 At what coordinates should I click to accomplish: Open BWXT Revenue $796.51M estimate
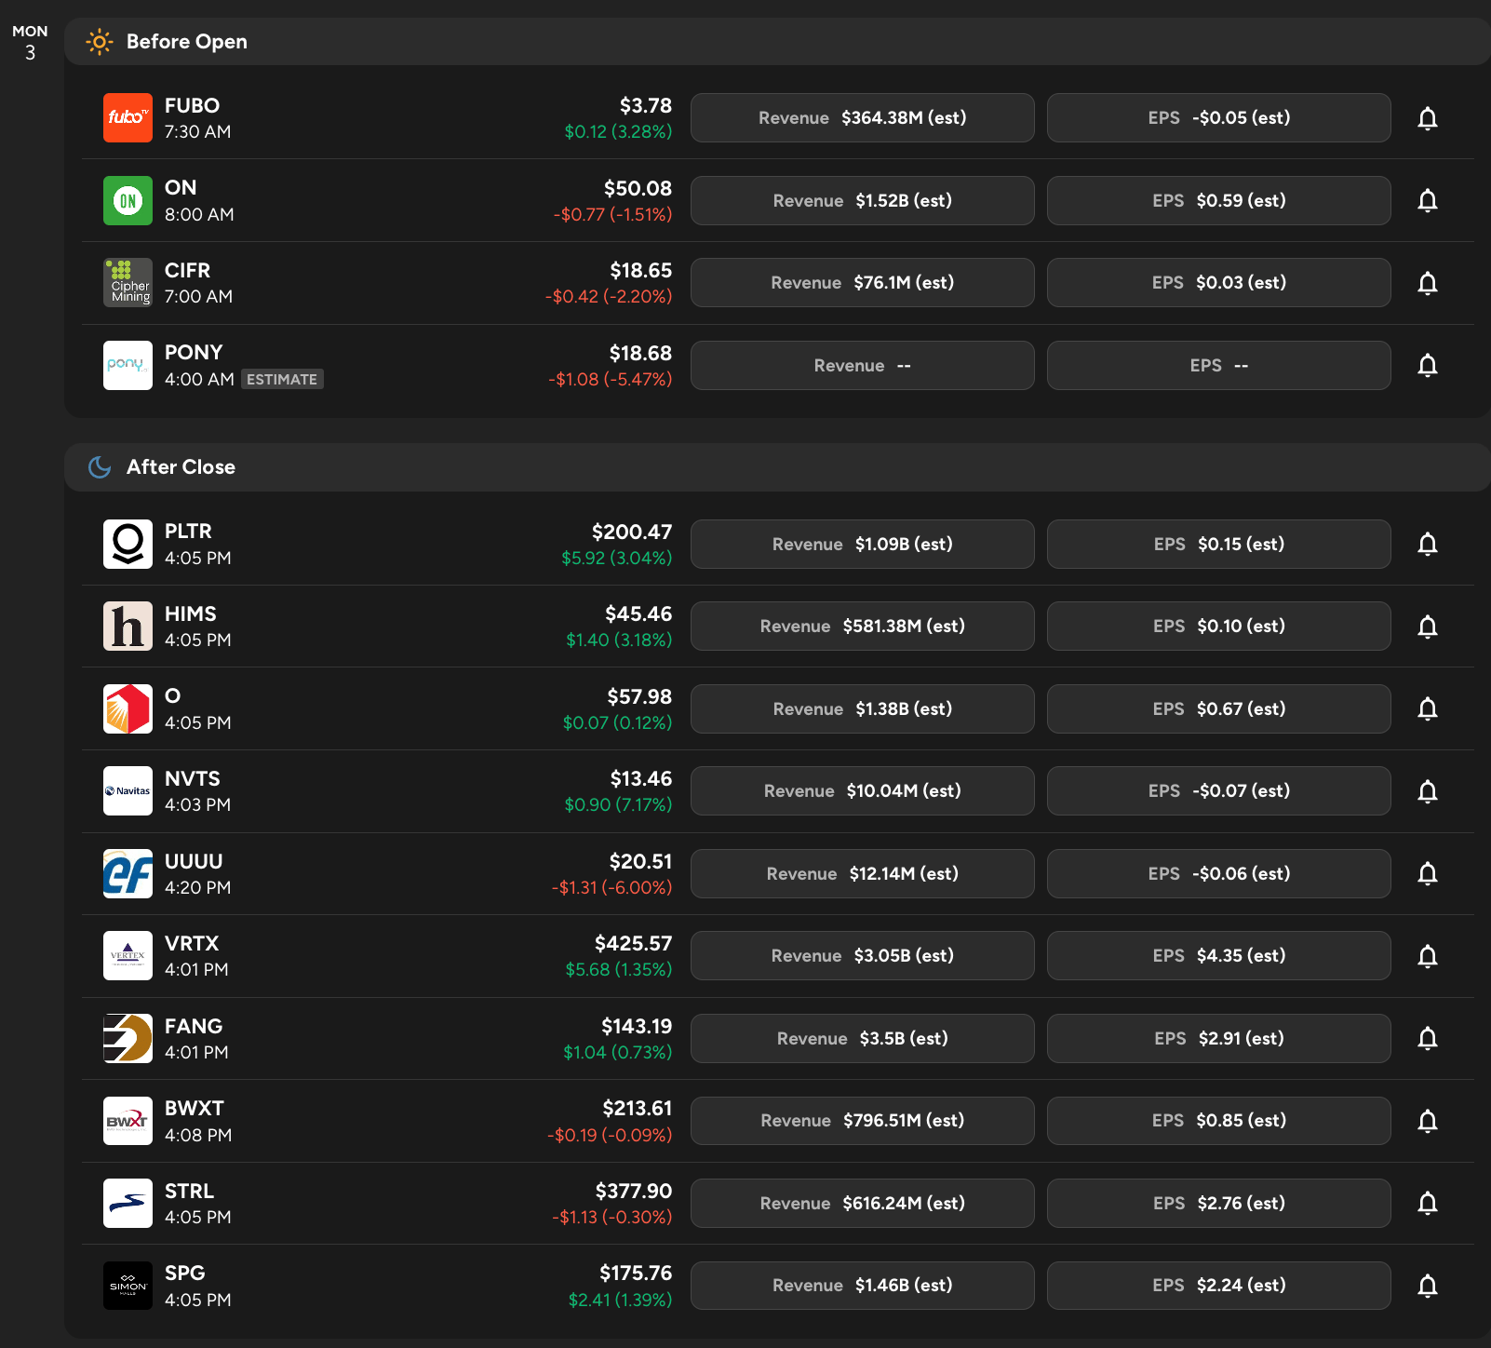click(x=863, y=1121)
